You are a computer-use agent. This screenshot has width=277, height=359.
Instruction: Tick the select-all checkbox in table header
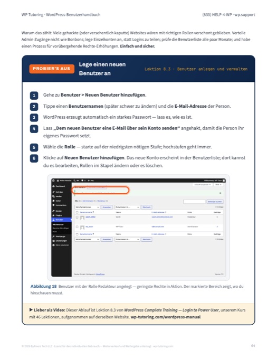[x=77, y=212]
